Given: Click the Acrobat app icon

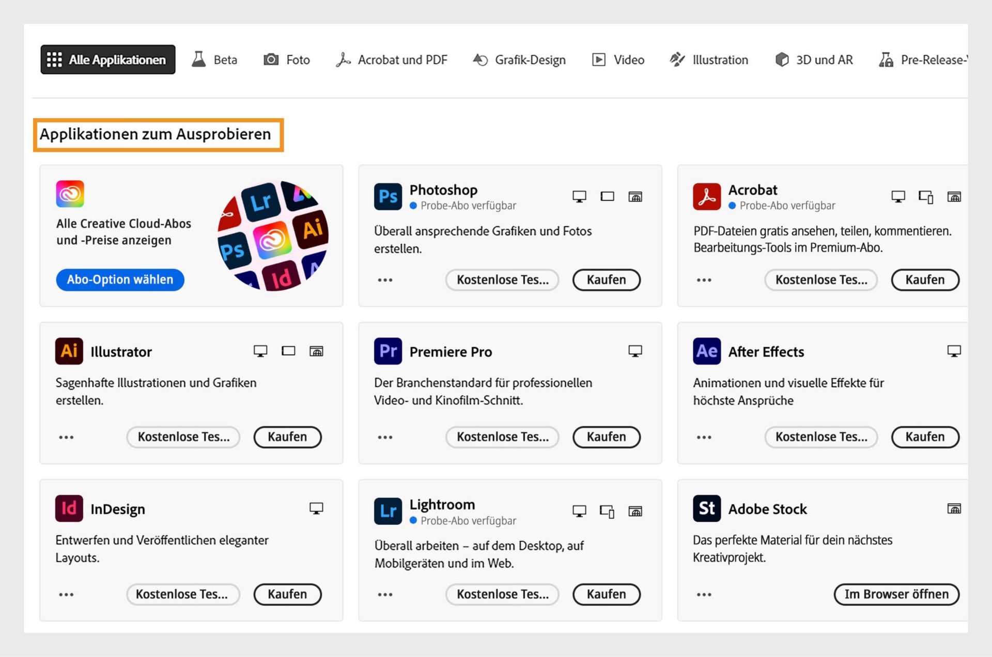Looking at the screenshot, I should pyautogui.click(x=707, y=196).
